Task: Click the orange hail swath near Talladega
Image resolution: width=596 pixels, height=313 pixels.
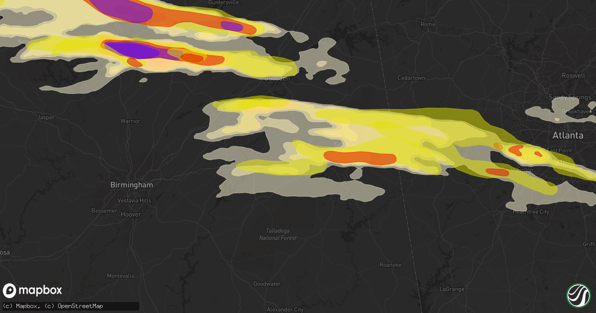Action: (360, 157)
